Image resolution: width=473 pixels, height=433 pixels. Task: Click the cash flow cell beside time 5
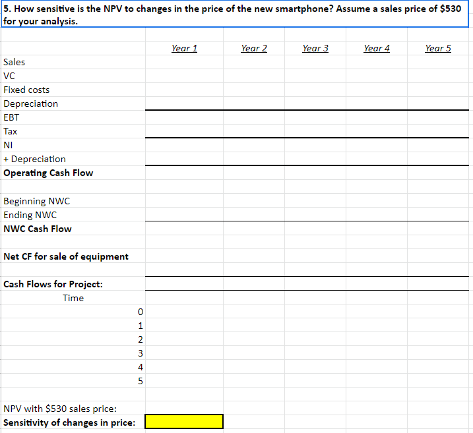[x=184, y=381]
